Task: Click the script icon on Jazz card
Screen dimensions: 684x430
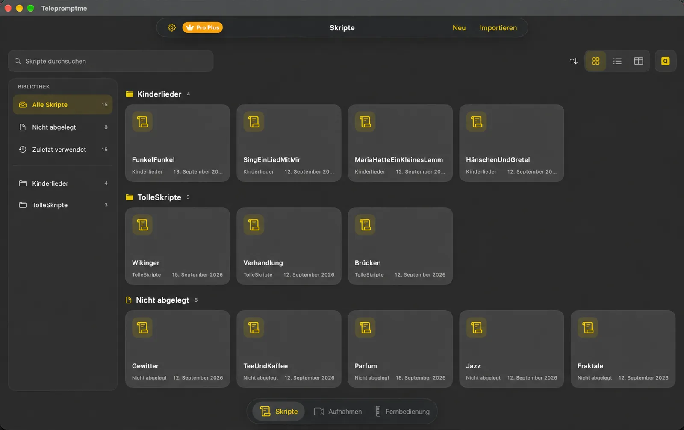Action: tap(477, 328)
